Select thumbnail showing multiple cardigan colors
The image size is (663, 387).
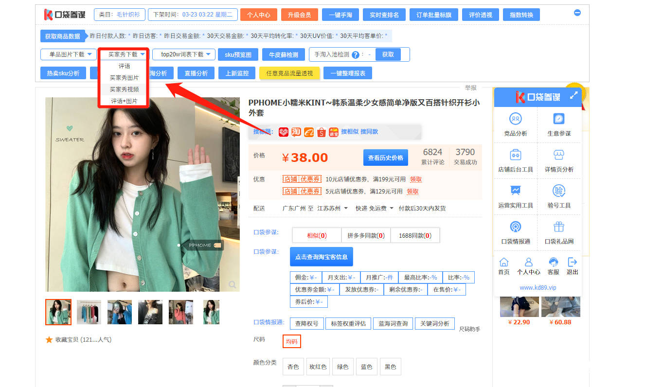[89, 312]
